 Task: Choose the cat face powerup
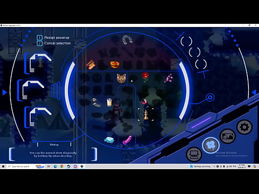tap(122, 78)
